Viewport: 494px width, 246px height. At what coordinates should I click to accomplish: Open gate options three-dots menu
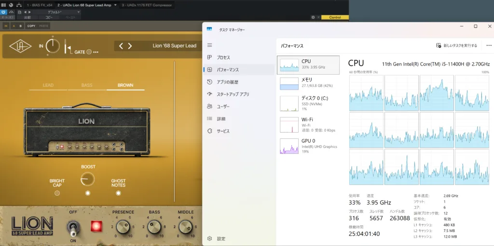[x=96, y=52]
